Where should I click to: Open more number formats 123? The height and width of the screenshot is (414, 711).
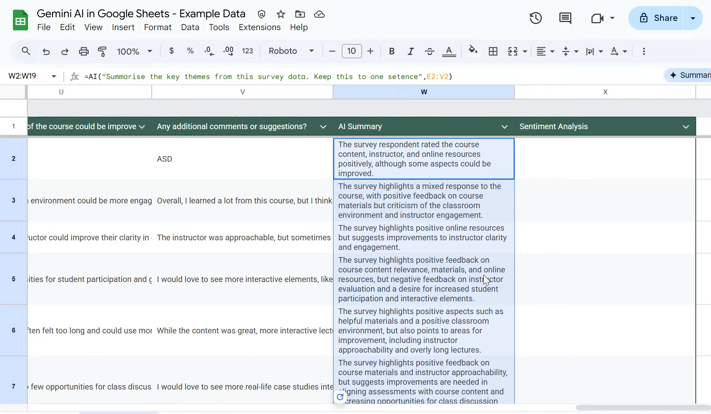[248, 51]
